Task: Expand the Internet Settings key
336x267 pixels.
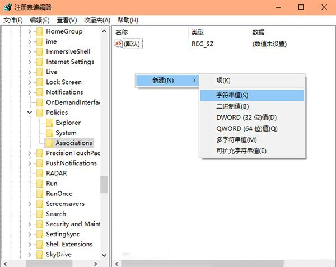Action: click(x=30, y=62)
